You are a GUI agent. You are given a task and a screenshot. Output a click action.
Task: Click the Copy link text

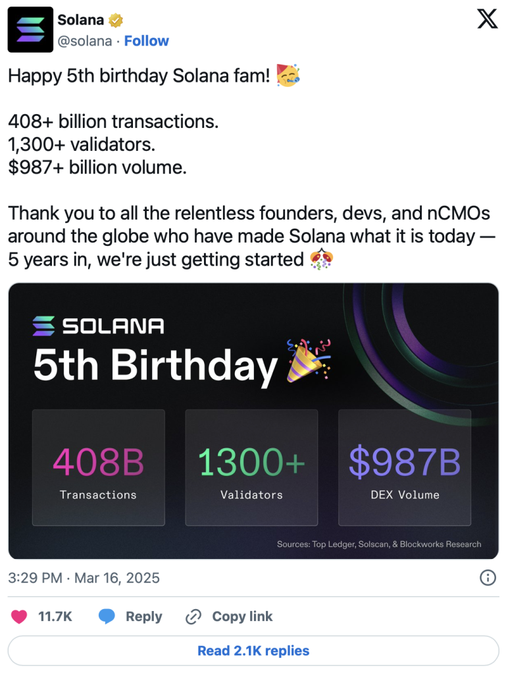(242, 616)
